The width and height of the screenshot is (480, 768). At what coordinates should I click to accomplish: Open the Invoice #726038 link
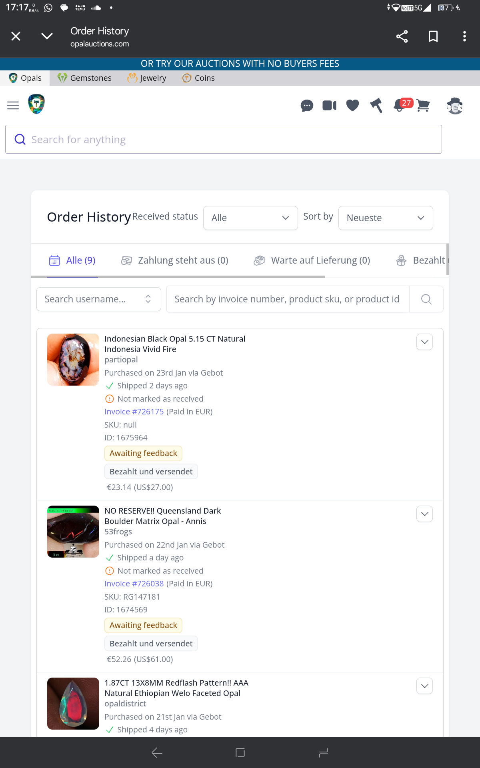[134, 584]
